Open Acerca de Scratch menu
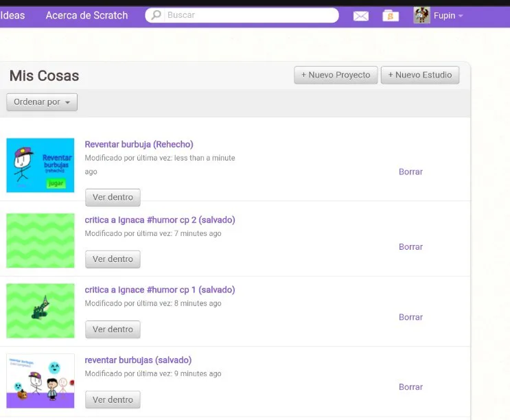The width and height of the screenshot is (510, 420). (x=87, y=15)
